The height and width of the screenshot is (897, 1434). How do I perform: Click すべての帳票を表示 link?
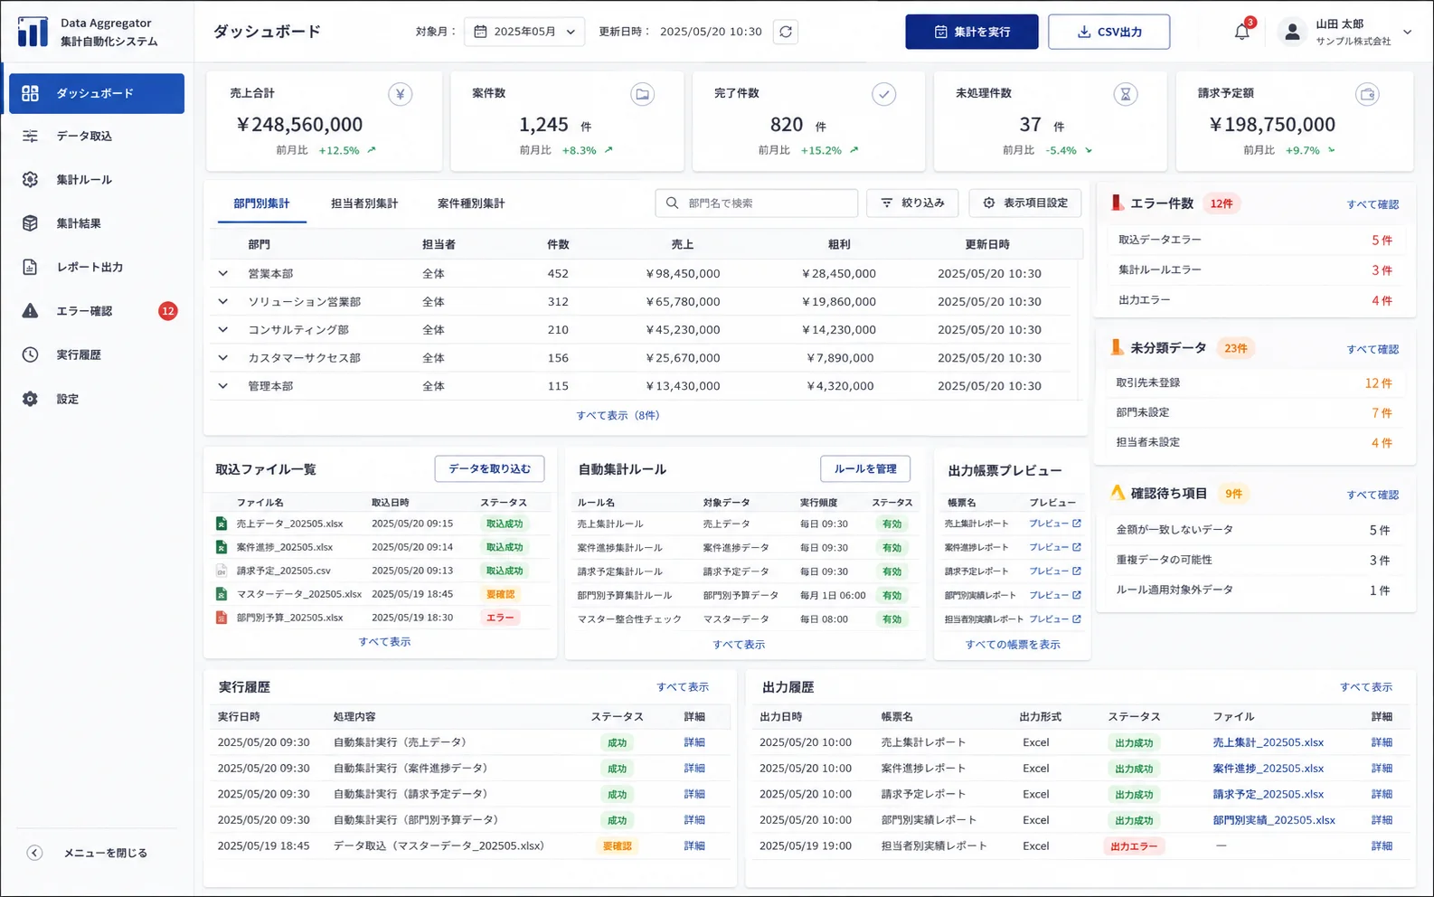pos(1013,645)
